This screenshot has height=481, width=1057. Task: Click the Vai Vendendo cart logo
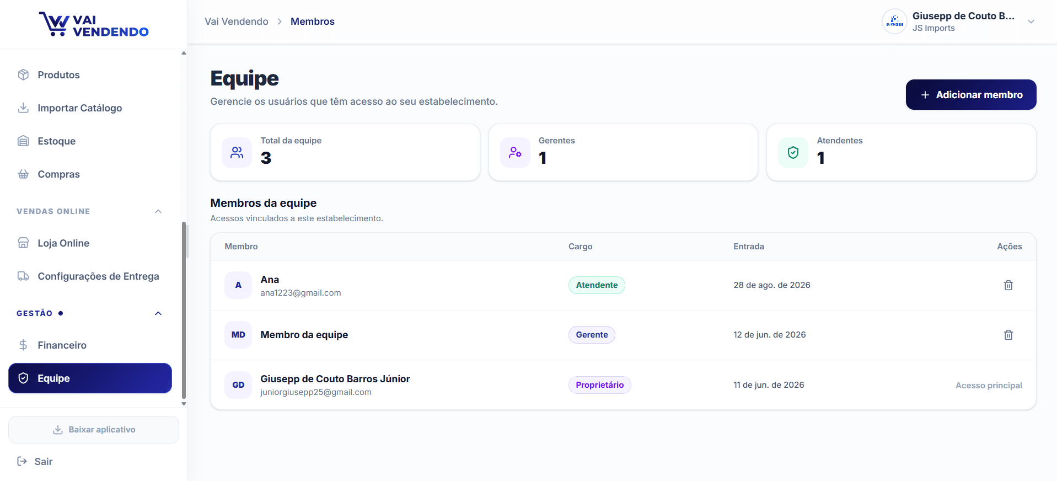coord(94,24)
